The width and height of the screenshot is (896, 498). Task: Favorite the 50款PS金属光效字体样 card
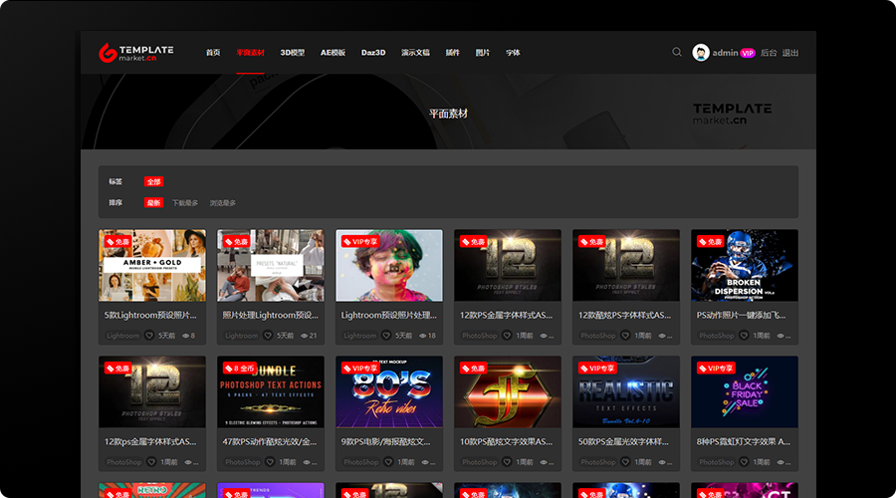point(625,462)
